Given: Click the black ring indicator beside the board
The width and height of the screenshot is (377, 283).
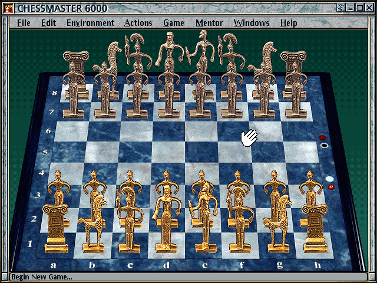Looking at the screenshot, I should point(325,145).
